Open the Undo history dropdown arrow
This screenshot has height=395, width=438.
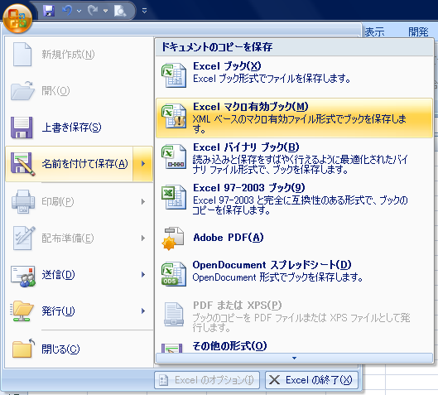(x=79, y=11)
